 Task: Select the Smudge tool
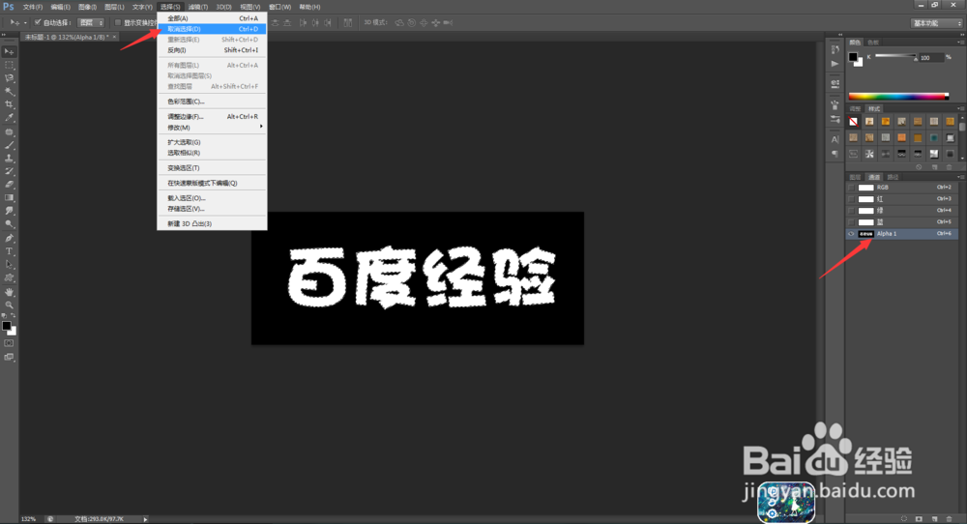10,211
